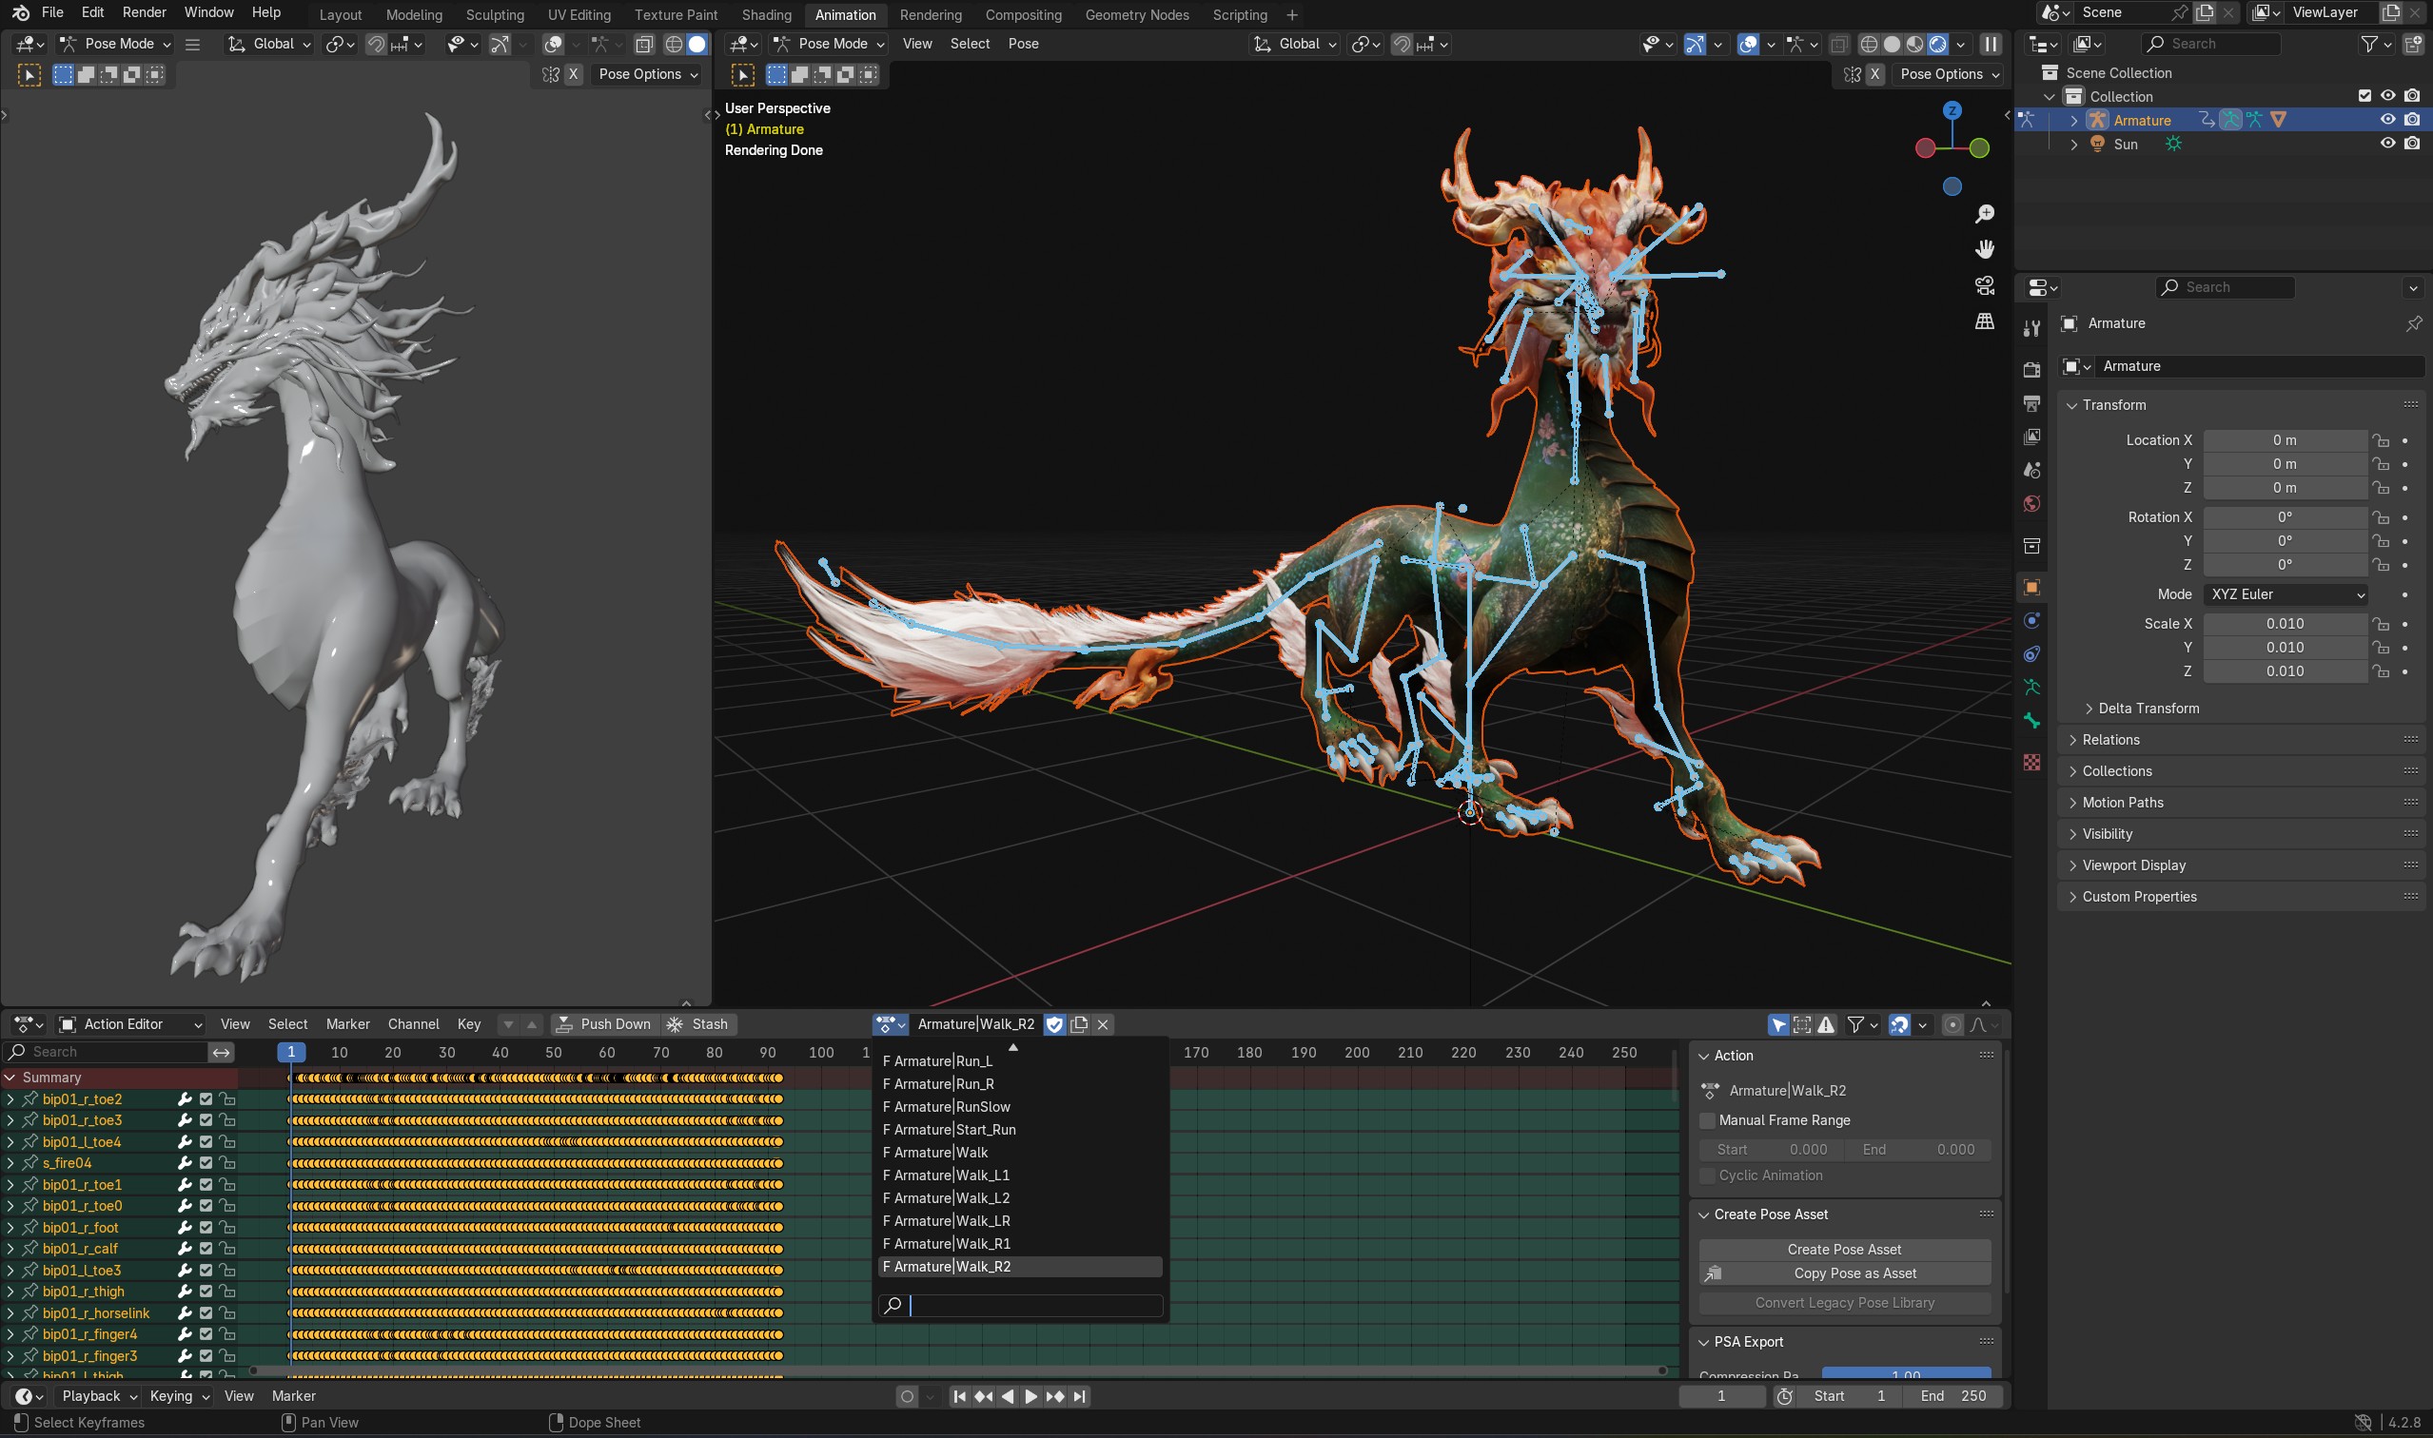Viewport: 2433px width, 1438px height.
Task: Open the XYZ Euler rotation mode dropdown
Action: coord(2286,594)
